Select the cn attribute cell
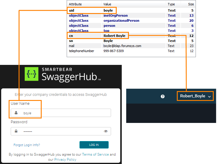 coord(71,36)
